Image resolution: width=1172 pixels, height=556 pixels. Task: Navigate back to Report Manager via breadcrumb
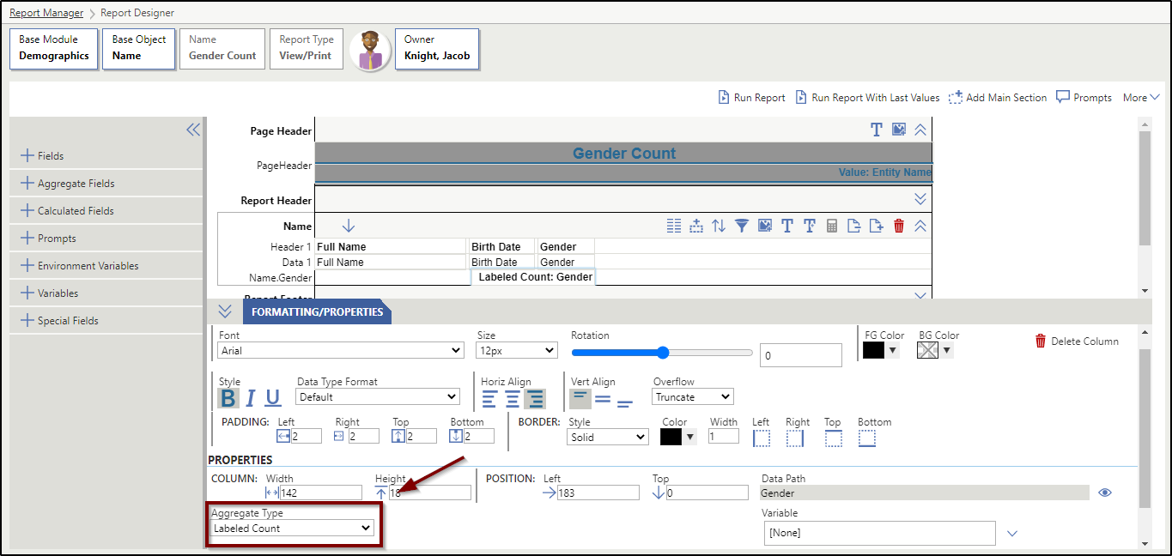click(x=46, y=12)
